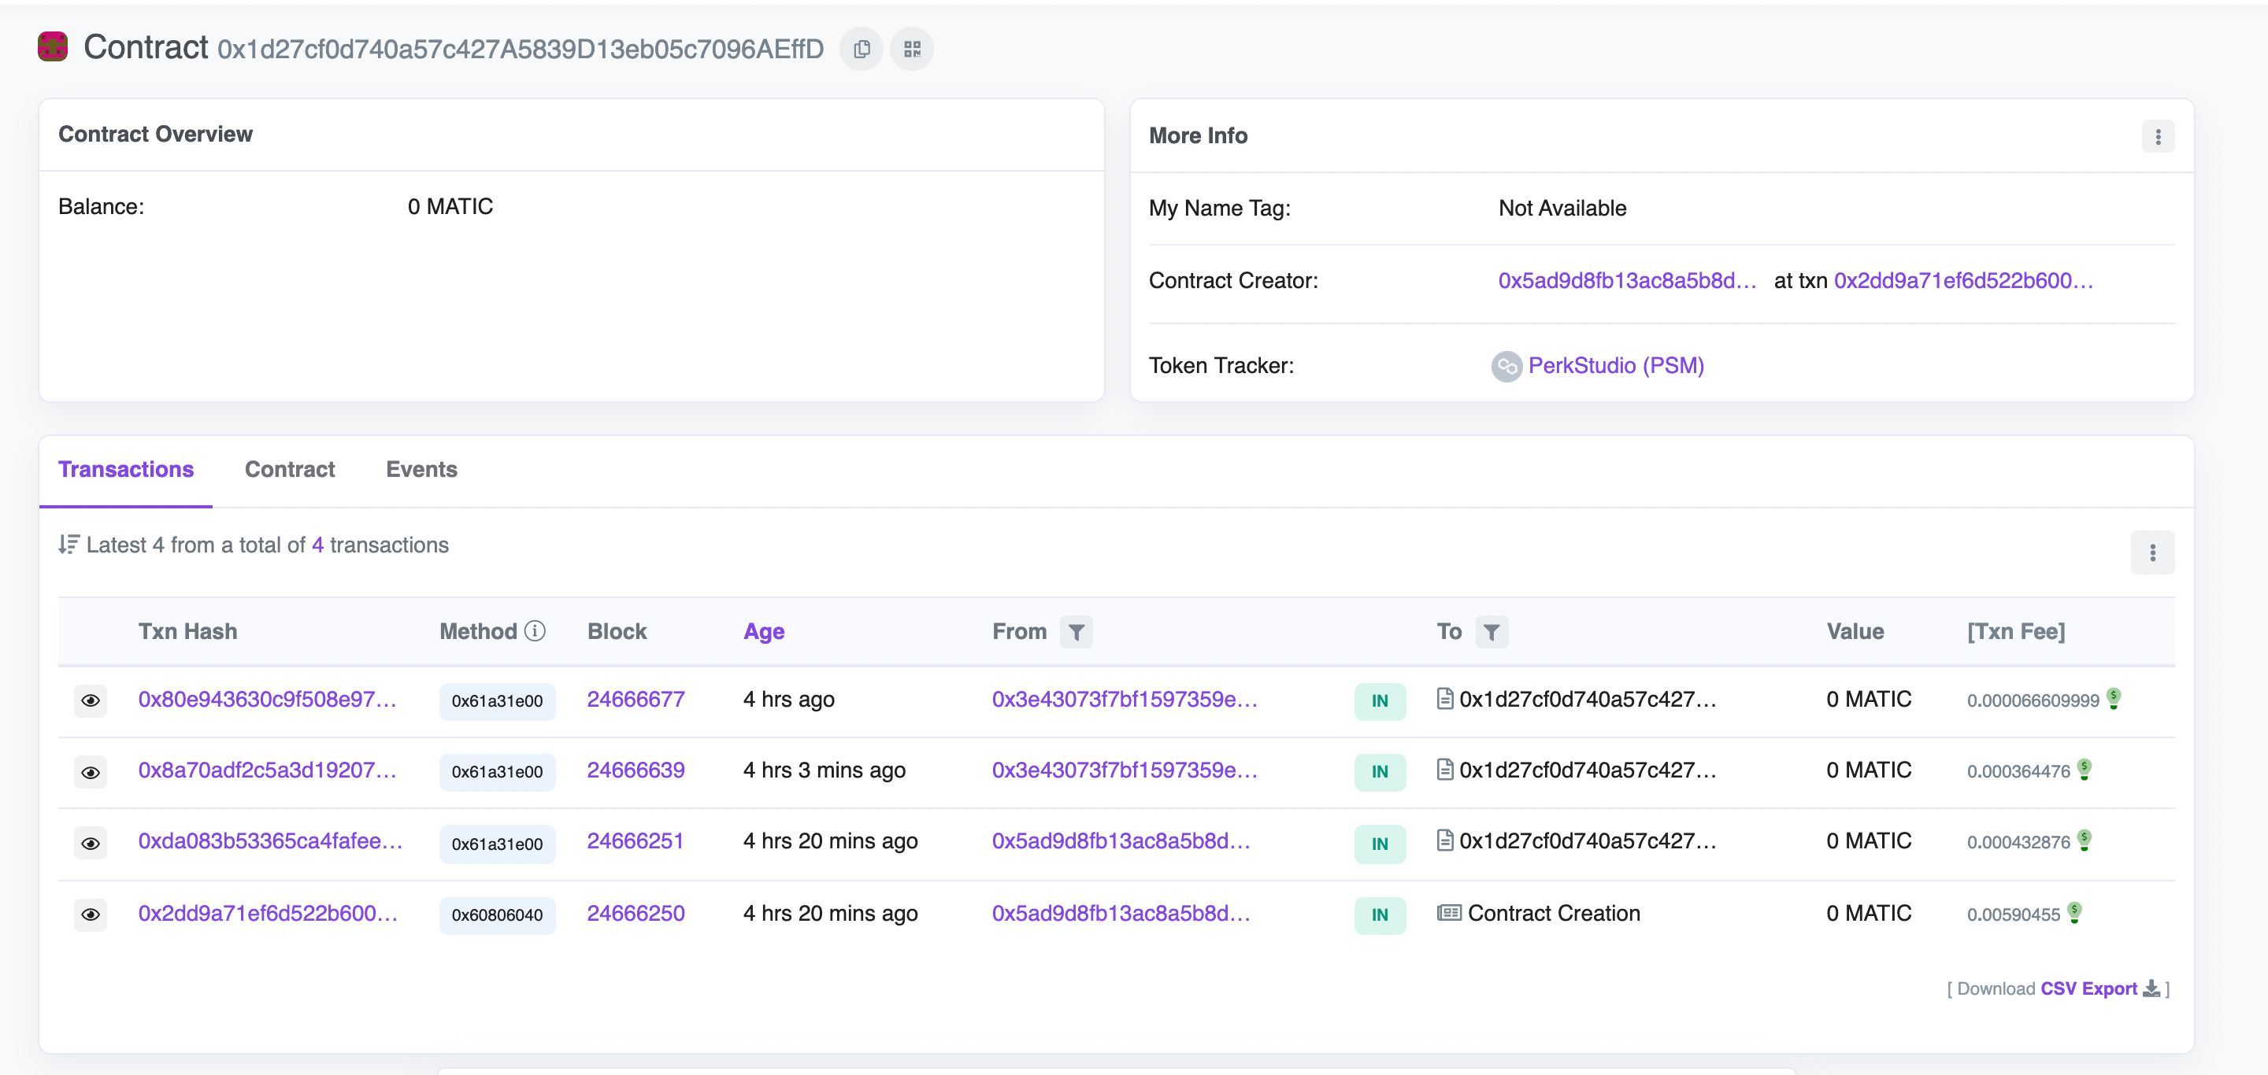Click sort icon beside Latest 4 transactions
The width and height of the screenshot is (2268, 1075).
point(69,545)
